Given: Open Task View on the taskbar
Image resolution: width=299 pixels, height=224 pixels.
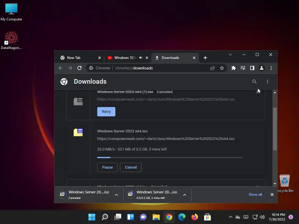Looking at the screenshot, I should [x=118, y=217].
